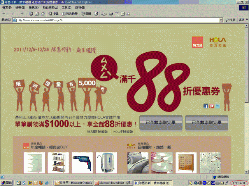Image resolution: width=249 pixels, height=186 pixels.
Task: Click the HOLA 特力和樂 logo
Action: coord(217,42)
